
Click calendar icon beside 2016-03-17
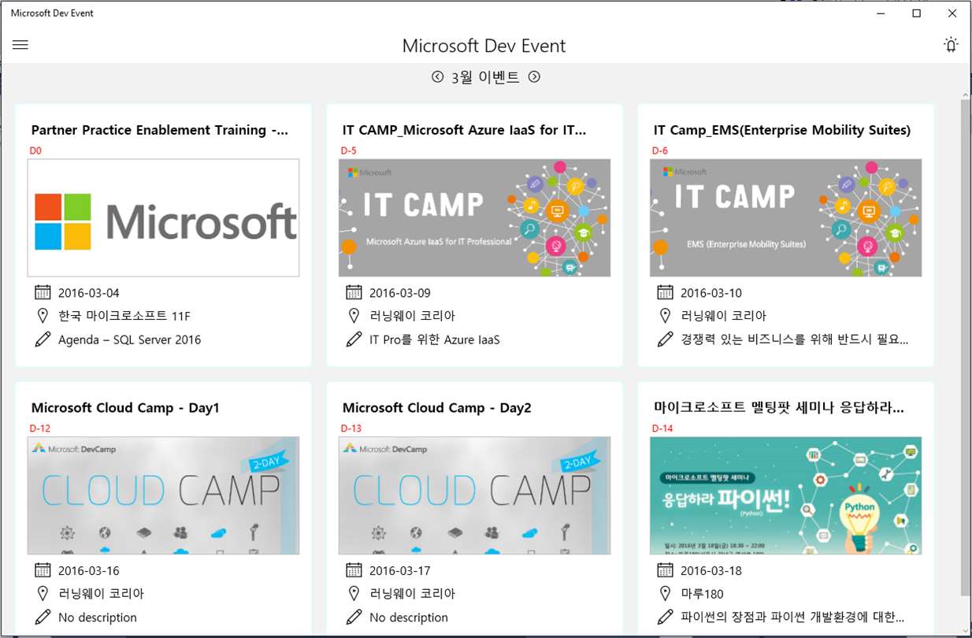pyautogui.click(x=354, y=570)
